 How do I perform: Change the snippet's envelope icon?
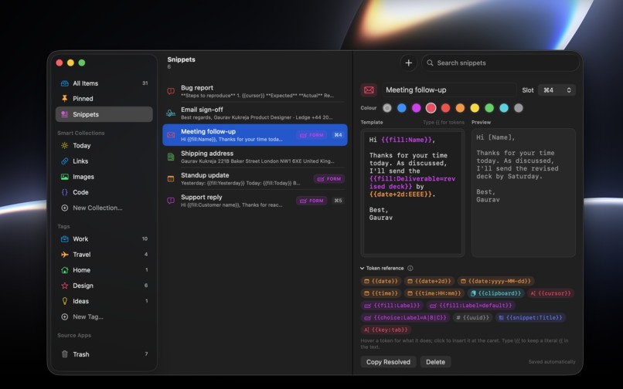(x=369, y=90)
